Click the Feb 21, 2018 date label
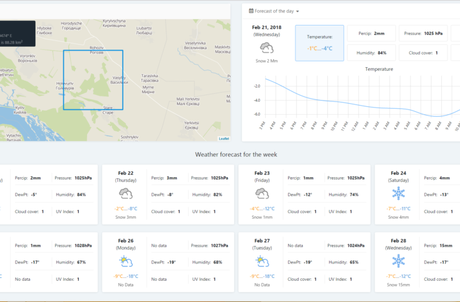 (267, 27)
